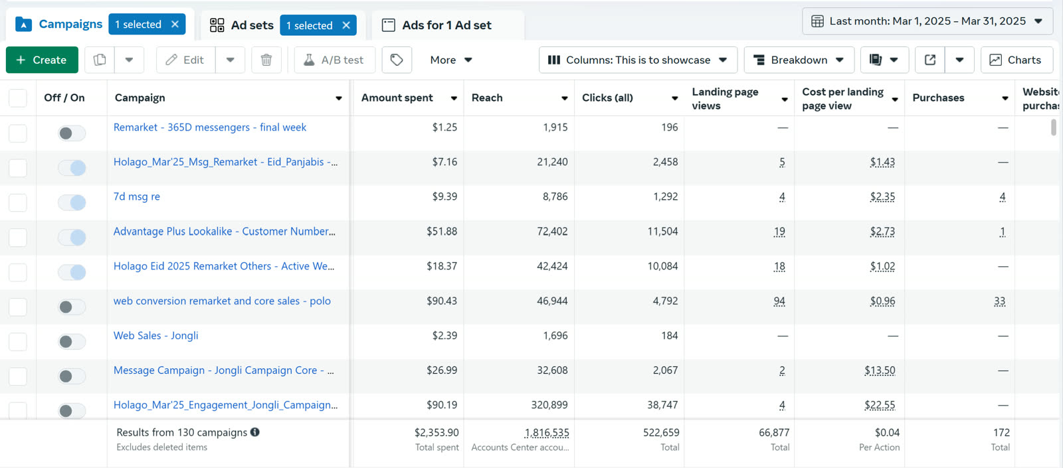Screen dimensions: 1063x468
Task: Open the Web Sales - Jongli campaign
Action: pyautogui.click(x=156, y=335)
